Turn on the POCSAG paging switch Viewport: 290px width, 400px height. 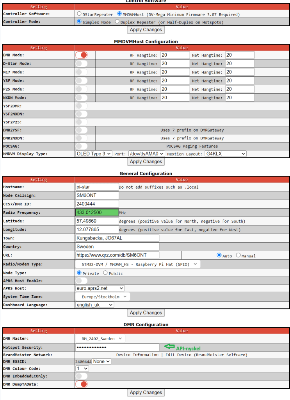tap(81, 146)
